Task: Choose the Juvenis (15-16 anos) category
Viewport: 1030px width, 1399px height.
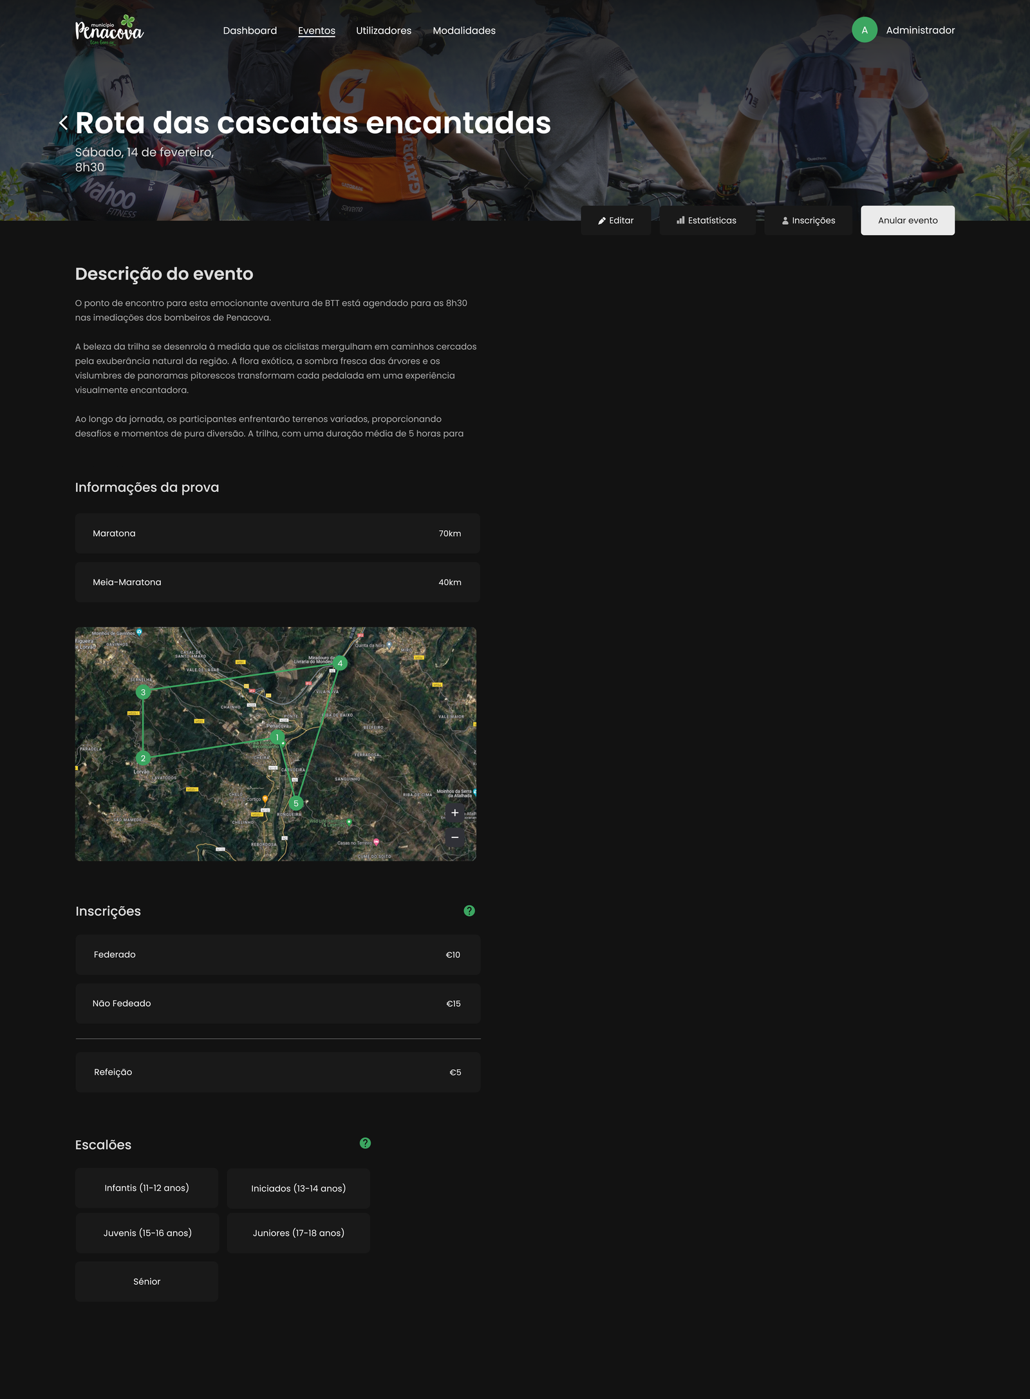Action: coord(147,1233)
